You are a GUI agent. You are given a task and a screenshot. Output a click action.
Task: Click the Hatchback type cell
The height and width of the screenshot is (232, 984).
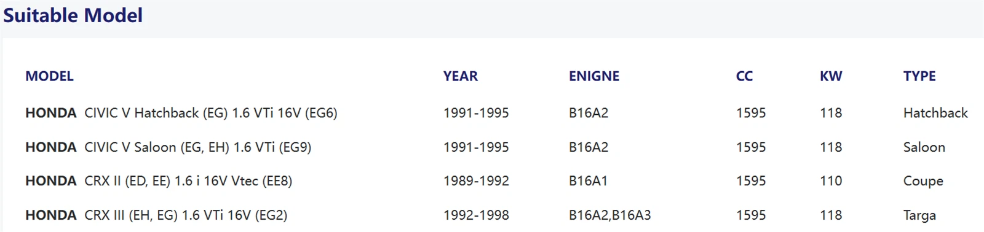coord(935,113)
